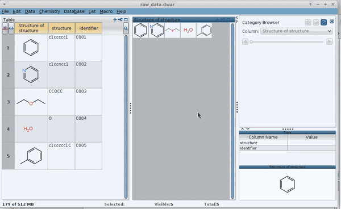Toggle the blue disable-filter button in the Category Browser

(x=323, y=22)
